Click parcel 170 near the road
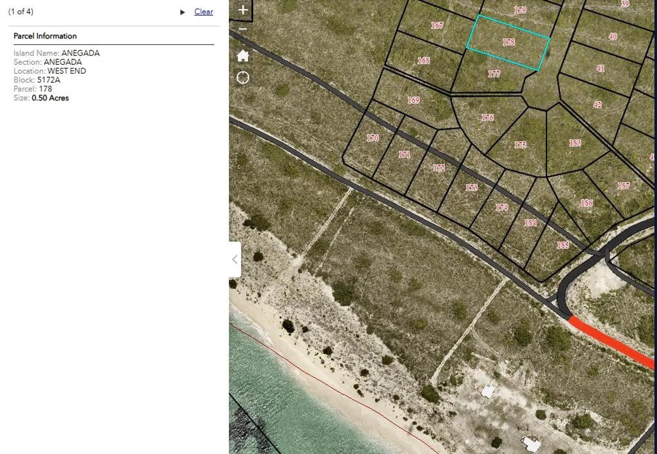The height and width of the screenshot is (454, 657). point(372,138)
